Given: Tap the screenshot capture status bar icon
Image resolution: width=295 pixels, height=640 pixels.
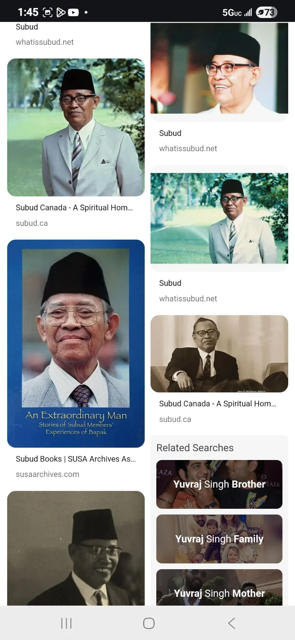Looking at the screenshot, I should click(x=48, y=12).
